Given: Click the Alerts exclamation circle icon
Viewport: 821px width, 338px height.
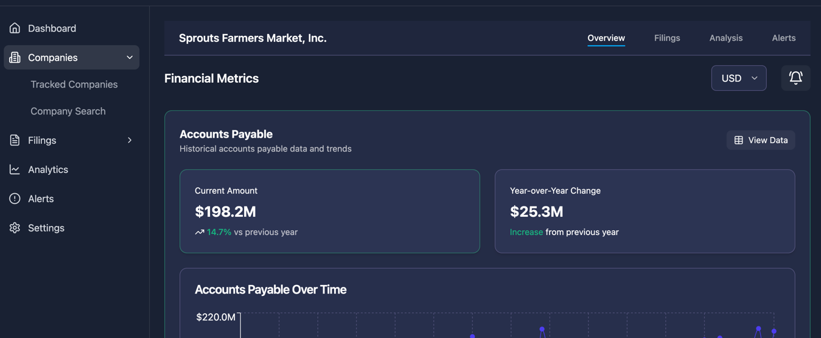Looking at the screenshot, I should coord(15,199).
